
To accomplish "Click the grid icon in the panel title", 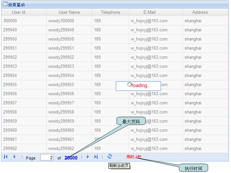I will click(x=5, y=4).
